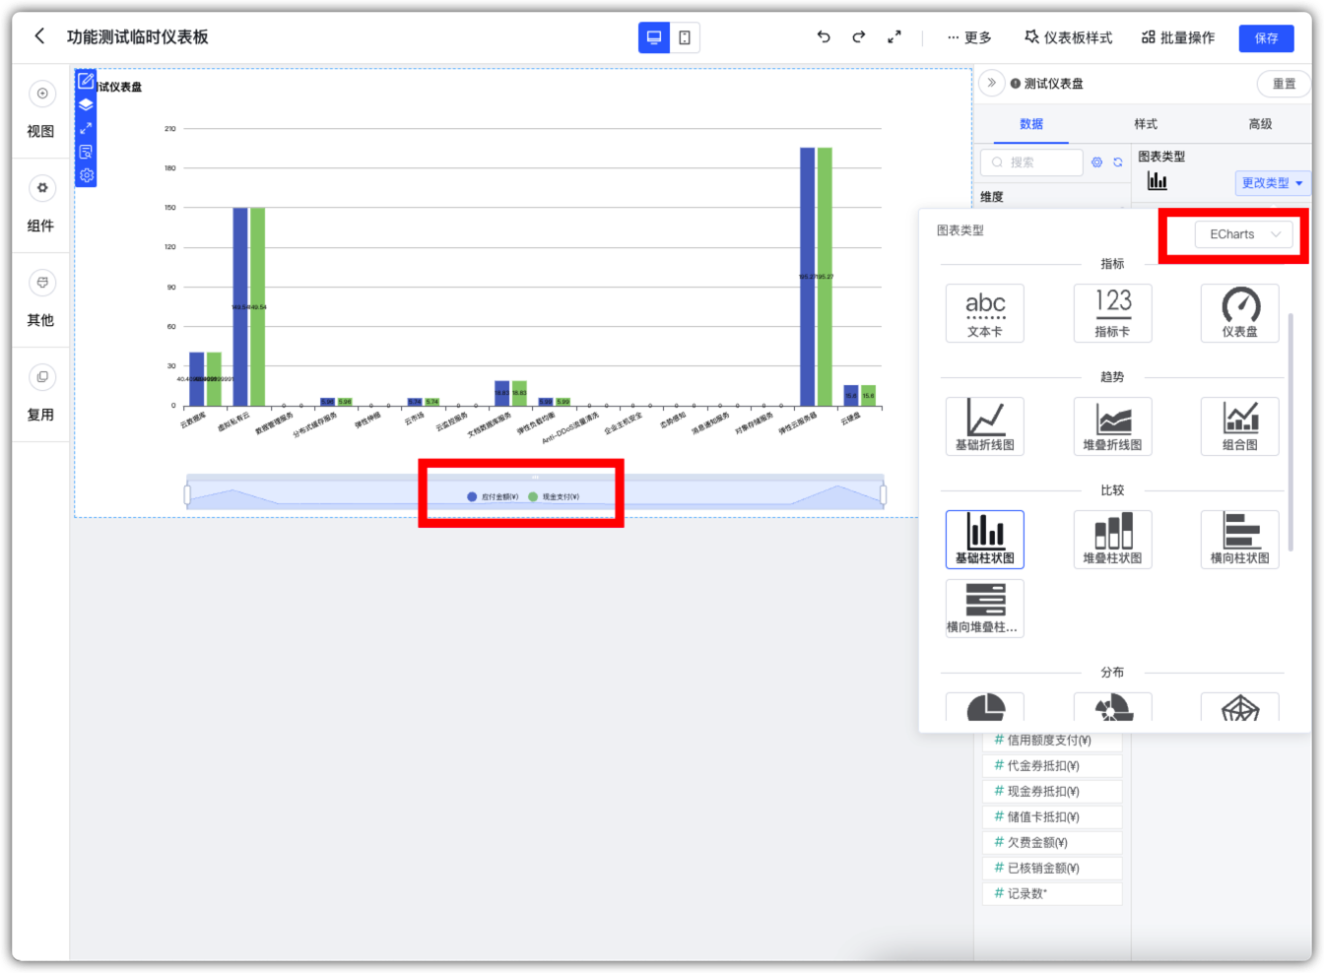Select the 储值卡抵扣(¥) field

[x=1052, y=817]
